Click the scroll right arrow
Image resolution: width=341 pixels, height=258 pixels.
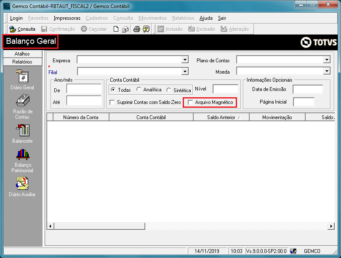331,226
